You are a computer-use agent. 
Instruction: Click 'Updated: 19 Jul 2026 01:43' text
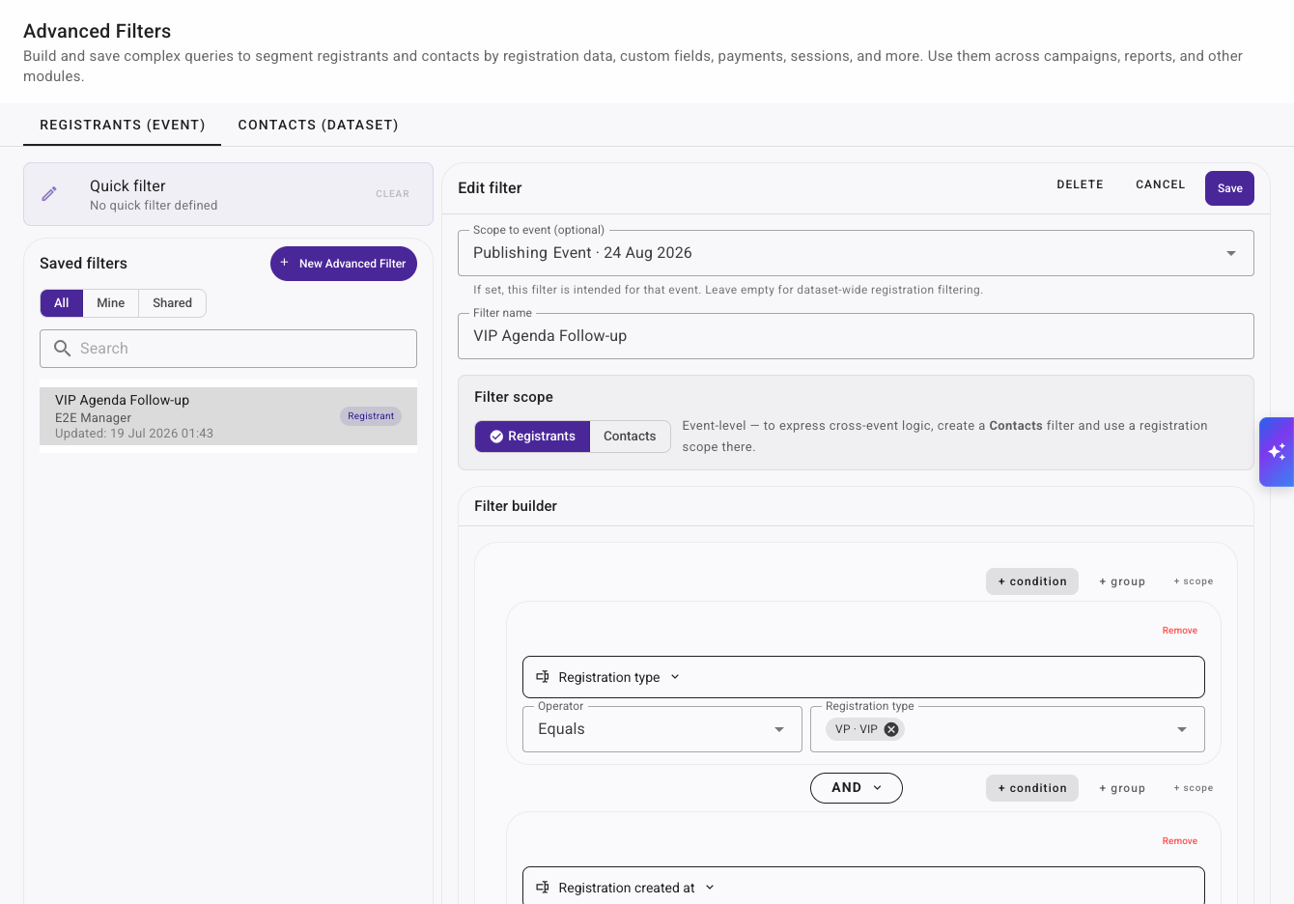(134, 434)
